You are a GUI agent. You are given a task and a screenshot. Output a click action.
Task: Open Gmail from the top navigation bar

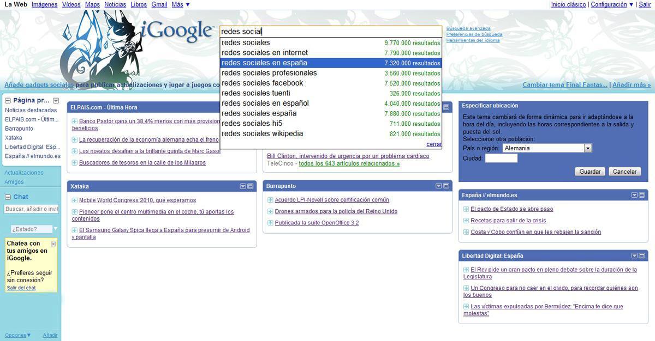point(159,4)
